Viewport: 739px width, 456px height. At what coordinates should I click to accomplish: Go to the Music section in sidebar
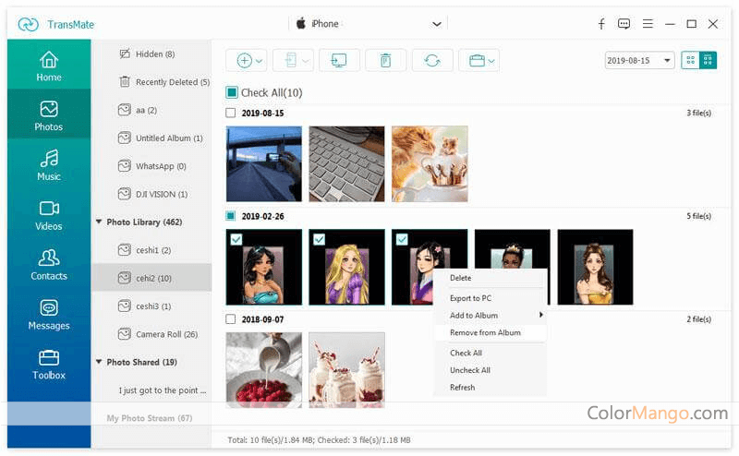[49, 165]
